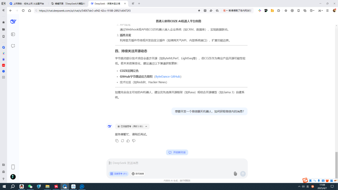Viewport: 338px width, 190px height.
Task: Open the Windows Start menu
Action: point(4,187)
